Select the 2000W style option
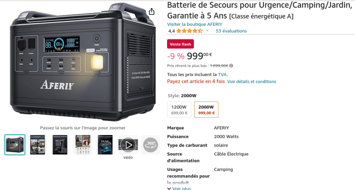The width and height of the screenshot is (355, 190). pyautogui.click(x=206, y=109)
